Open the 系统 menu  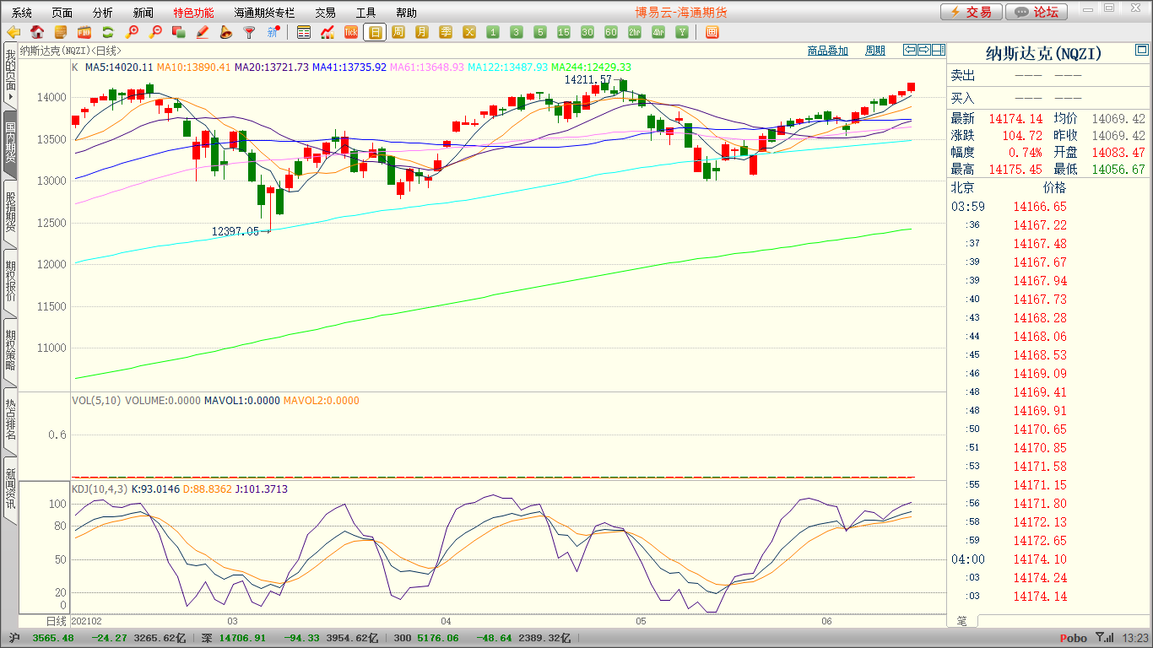coord(22,13)
